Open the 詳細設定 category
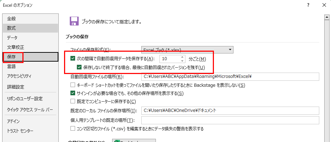 [x=16, y=87]
